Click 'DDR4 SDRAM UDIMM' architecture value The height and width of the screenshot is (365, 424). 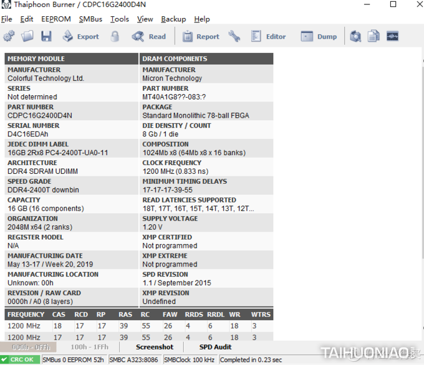coord(43,171)
